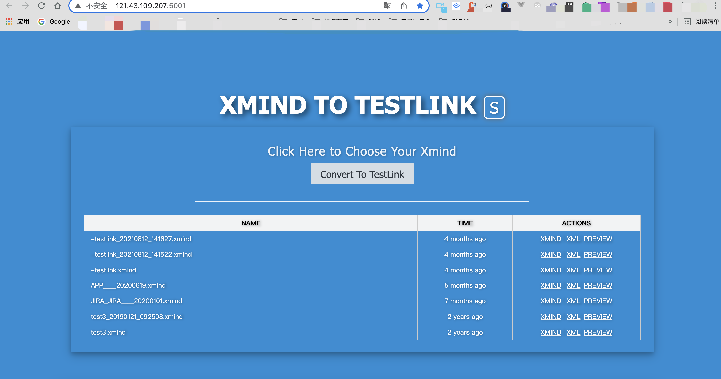The height and width of the screenshot is (379, 721).
Task: Open the curly braces JSON extension icon
Action: (x=489, y=6)
